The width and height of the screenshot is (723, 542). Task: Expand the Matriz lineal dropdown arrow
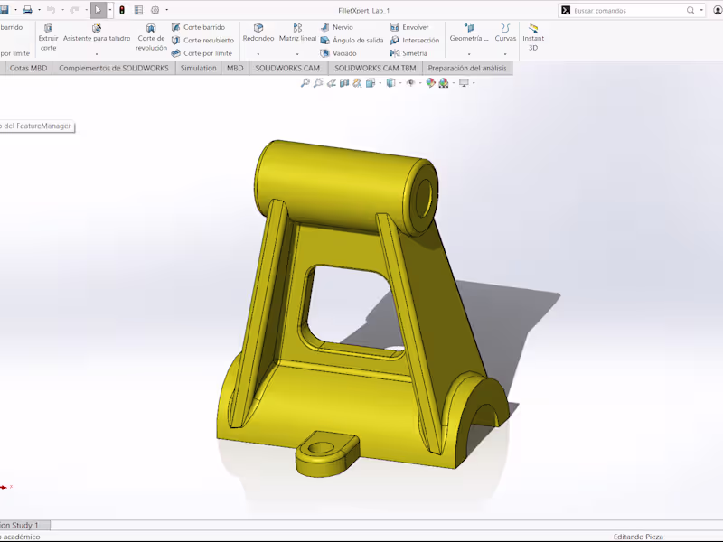(297, 54)
